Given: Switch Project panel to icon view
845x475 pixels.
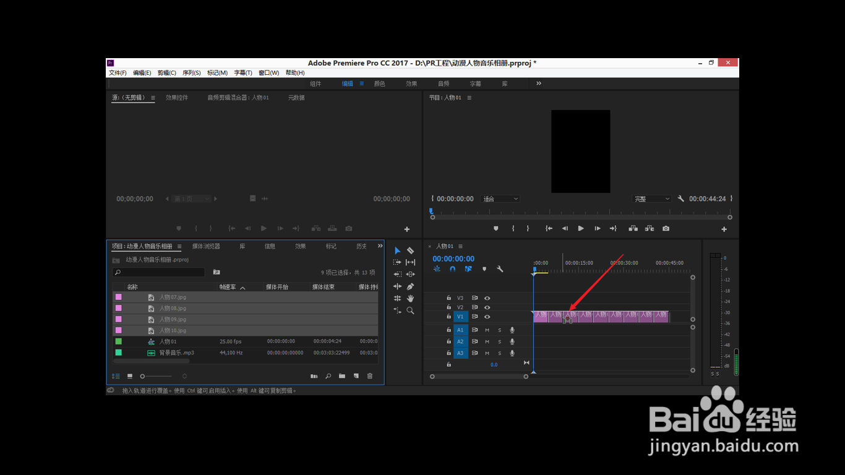Looking at the screenshot, I should pos(130,376).
